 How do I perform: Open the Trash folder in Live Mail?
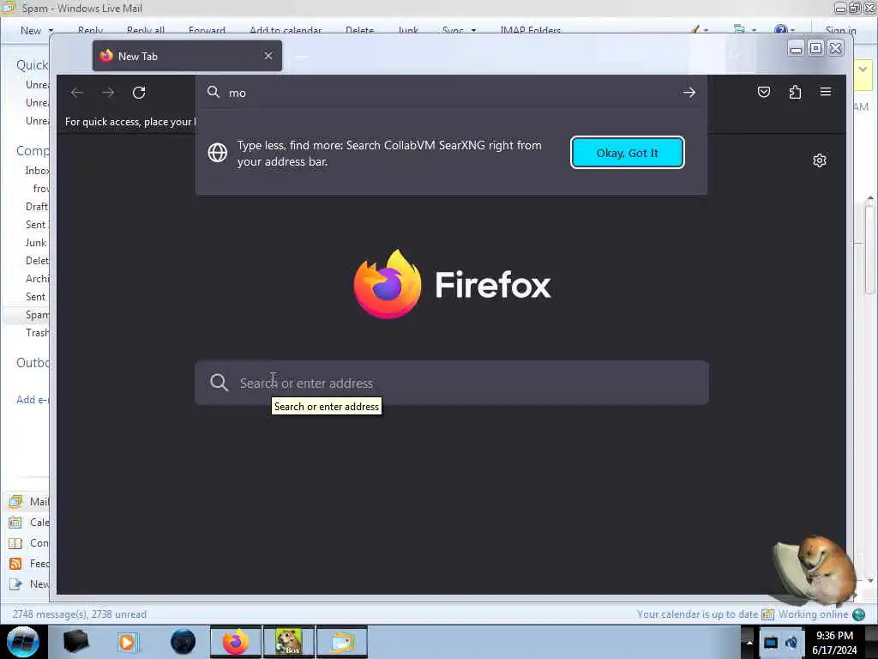37,333
